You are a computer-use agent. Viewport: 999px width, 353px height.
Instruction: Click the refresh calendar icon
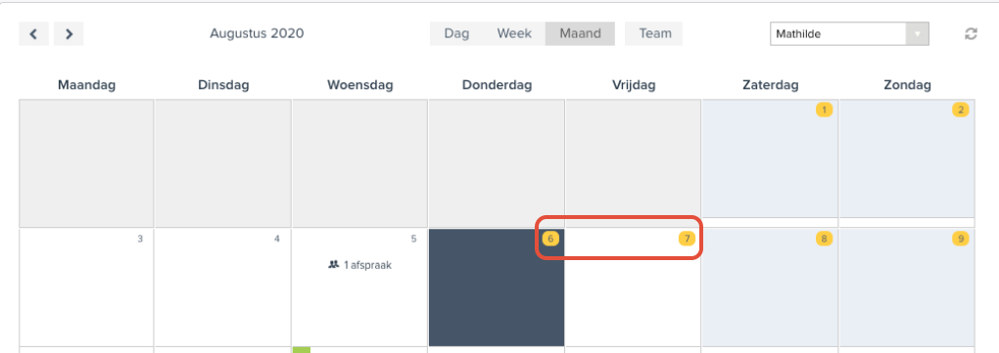tap(971, 33)
